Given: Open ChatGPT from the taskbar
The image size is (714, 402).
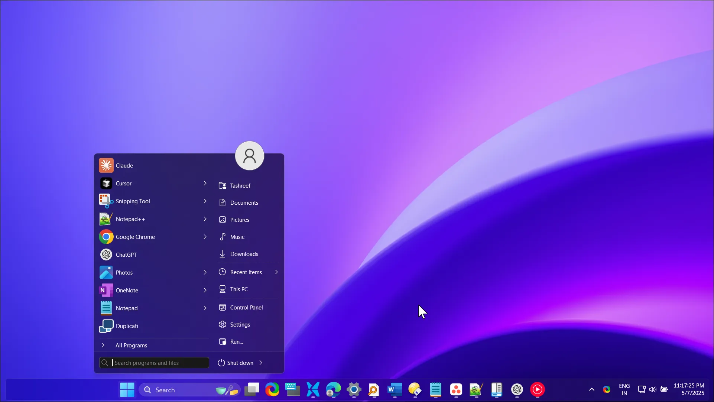Looking at the screenshot, I should click(517, 389).
